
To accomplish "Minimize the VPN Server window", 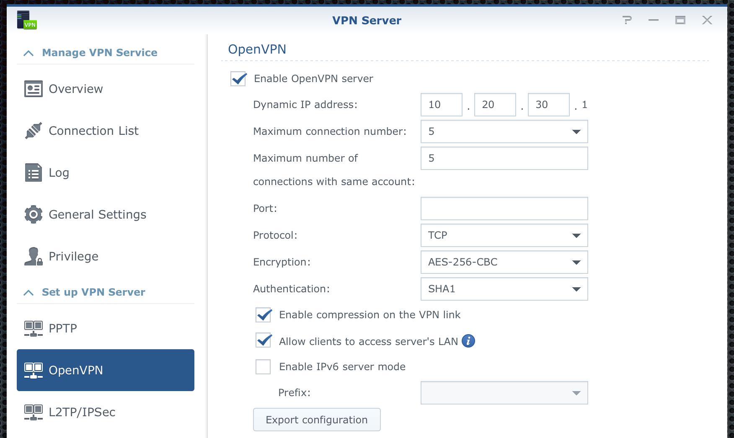I will pos(654,20).
